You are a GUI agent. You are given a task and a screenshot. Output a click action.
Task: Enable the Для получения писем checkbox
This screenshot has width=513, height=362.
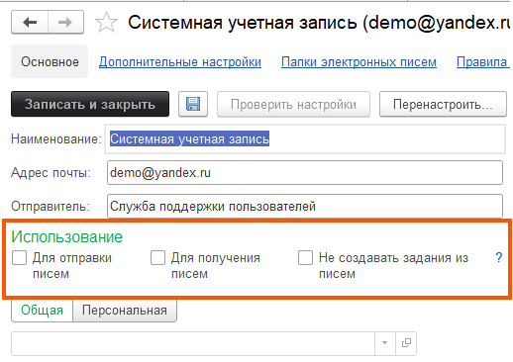click(x=157, y=257)
